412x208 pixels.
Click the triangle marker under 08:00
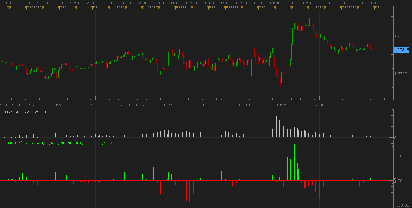[x=242, y=8]
